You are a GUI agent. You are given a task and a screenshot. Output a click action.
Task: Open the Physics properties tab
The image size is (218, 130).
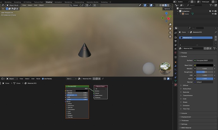pyautogui.click(x=176, y=74)
